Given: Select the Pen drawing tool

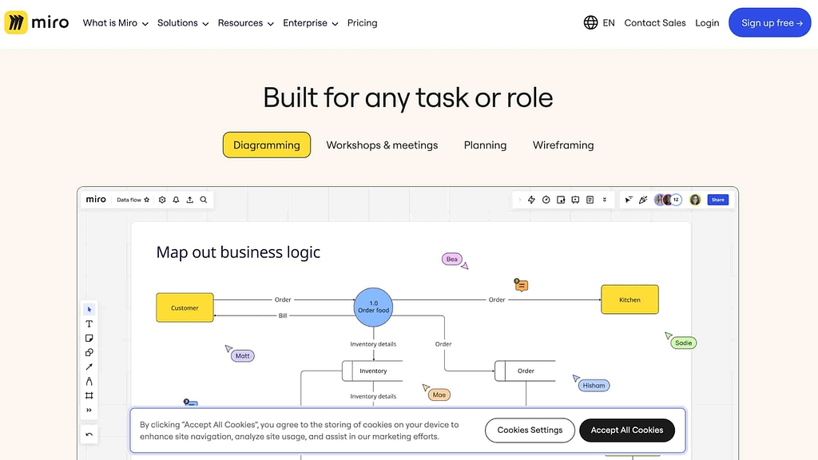Looking at the screenshot, I should coord(89,381).
